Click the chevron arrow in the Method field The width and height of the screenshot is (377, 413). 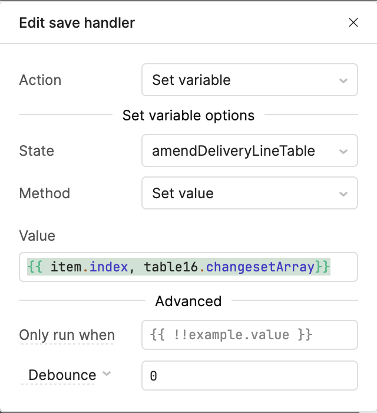pos(343,194)
